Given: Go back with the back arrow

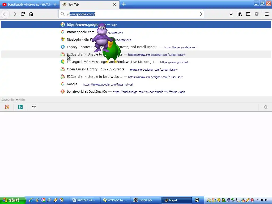Looking at the screenshot, I should [x=5, y=14].
